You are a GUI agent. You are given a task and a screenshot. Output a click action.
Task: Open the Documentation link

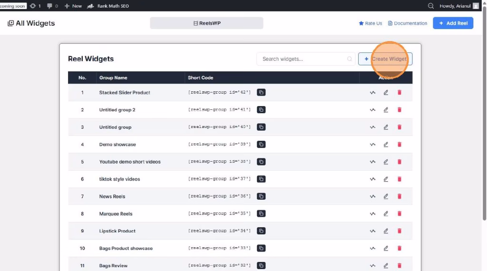(408, 23)
